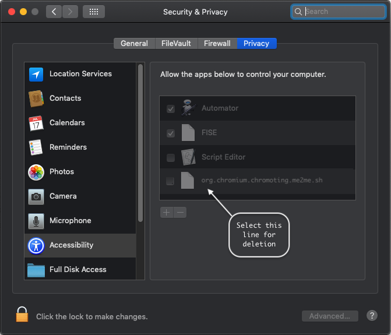The width and height of the screenshot is (391, 335).
Task: Toggle the Automator checkbox
Action: [x=171, y=109]
